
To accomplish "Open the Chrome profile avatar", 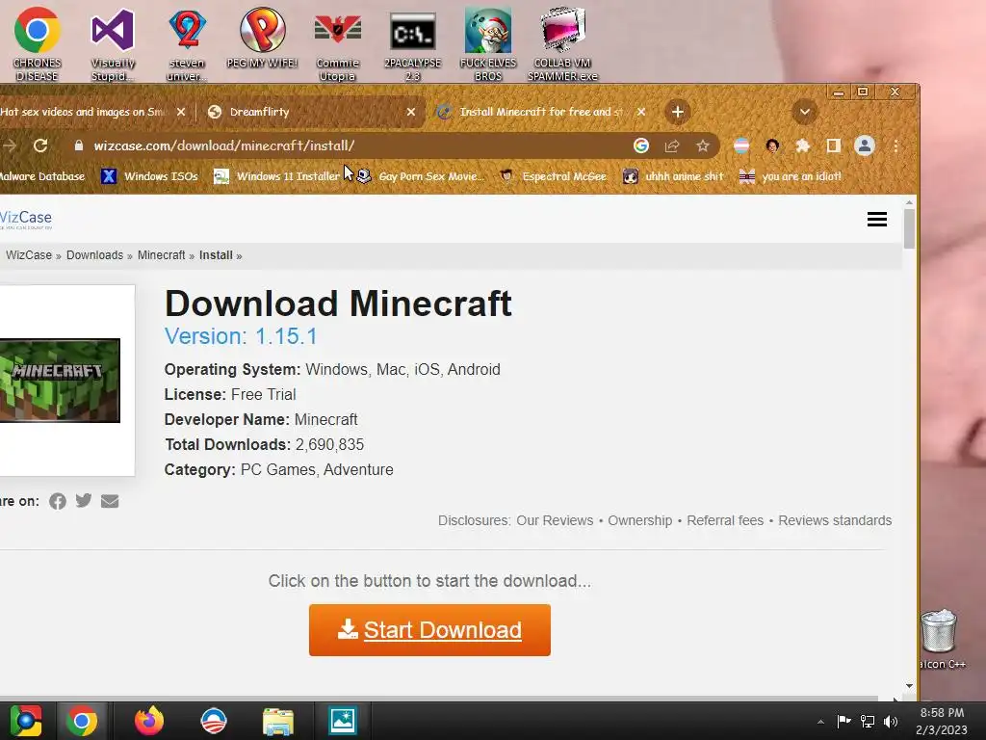I will (x=865, y=146).
